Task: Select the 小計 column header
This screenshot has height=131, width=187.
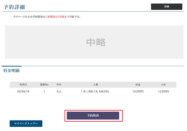Action: 163,85
